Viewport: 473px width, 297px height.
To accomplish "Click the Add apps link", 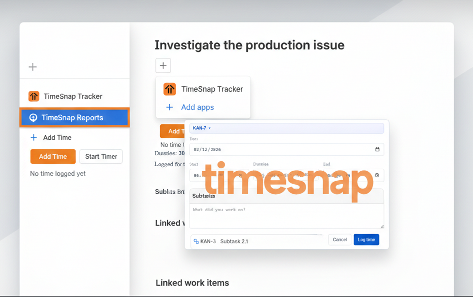I will coord(197,107).
